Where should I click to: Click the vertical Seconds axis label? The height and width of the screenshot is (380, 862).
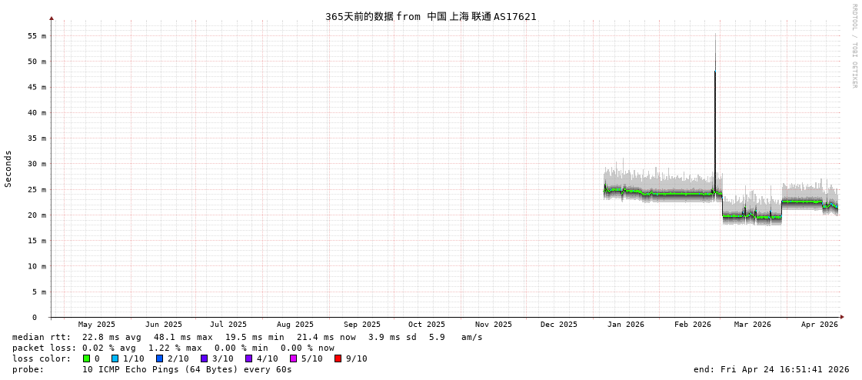click(x=8, y=168)
